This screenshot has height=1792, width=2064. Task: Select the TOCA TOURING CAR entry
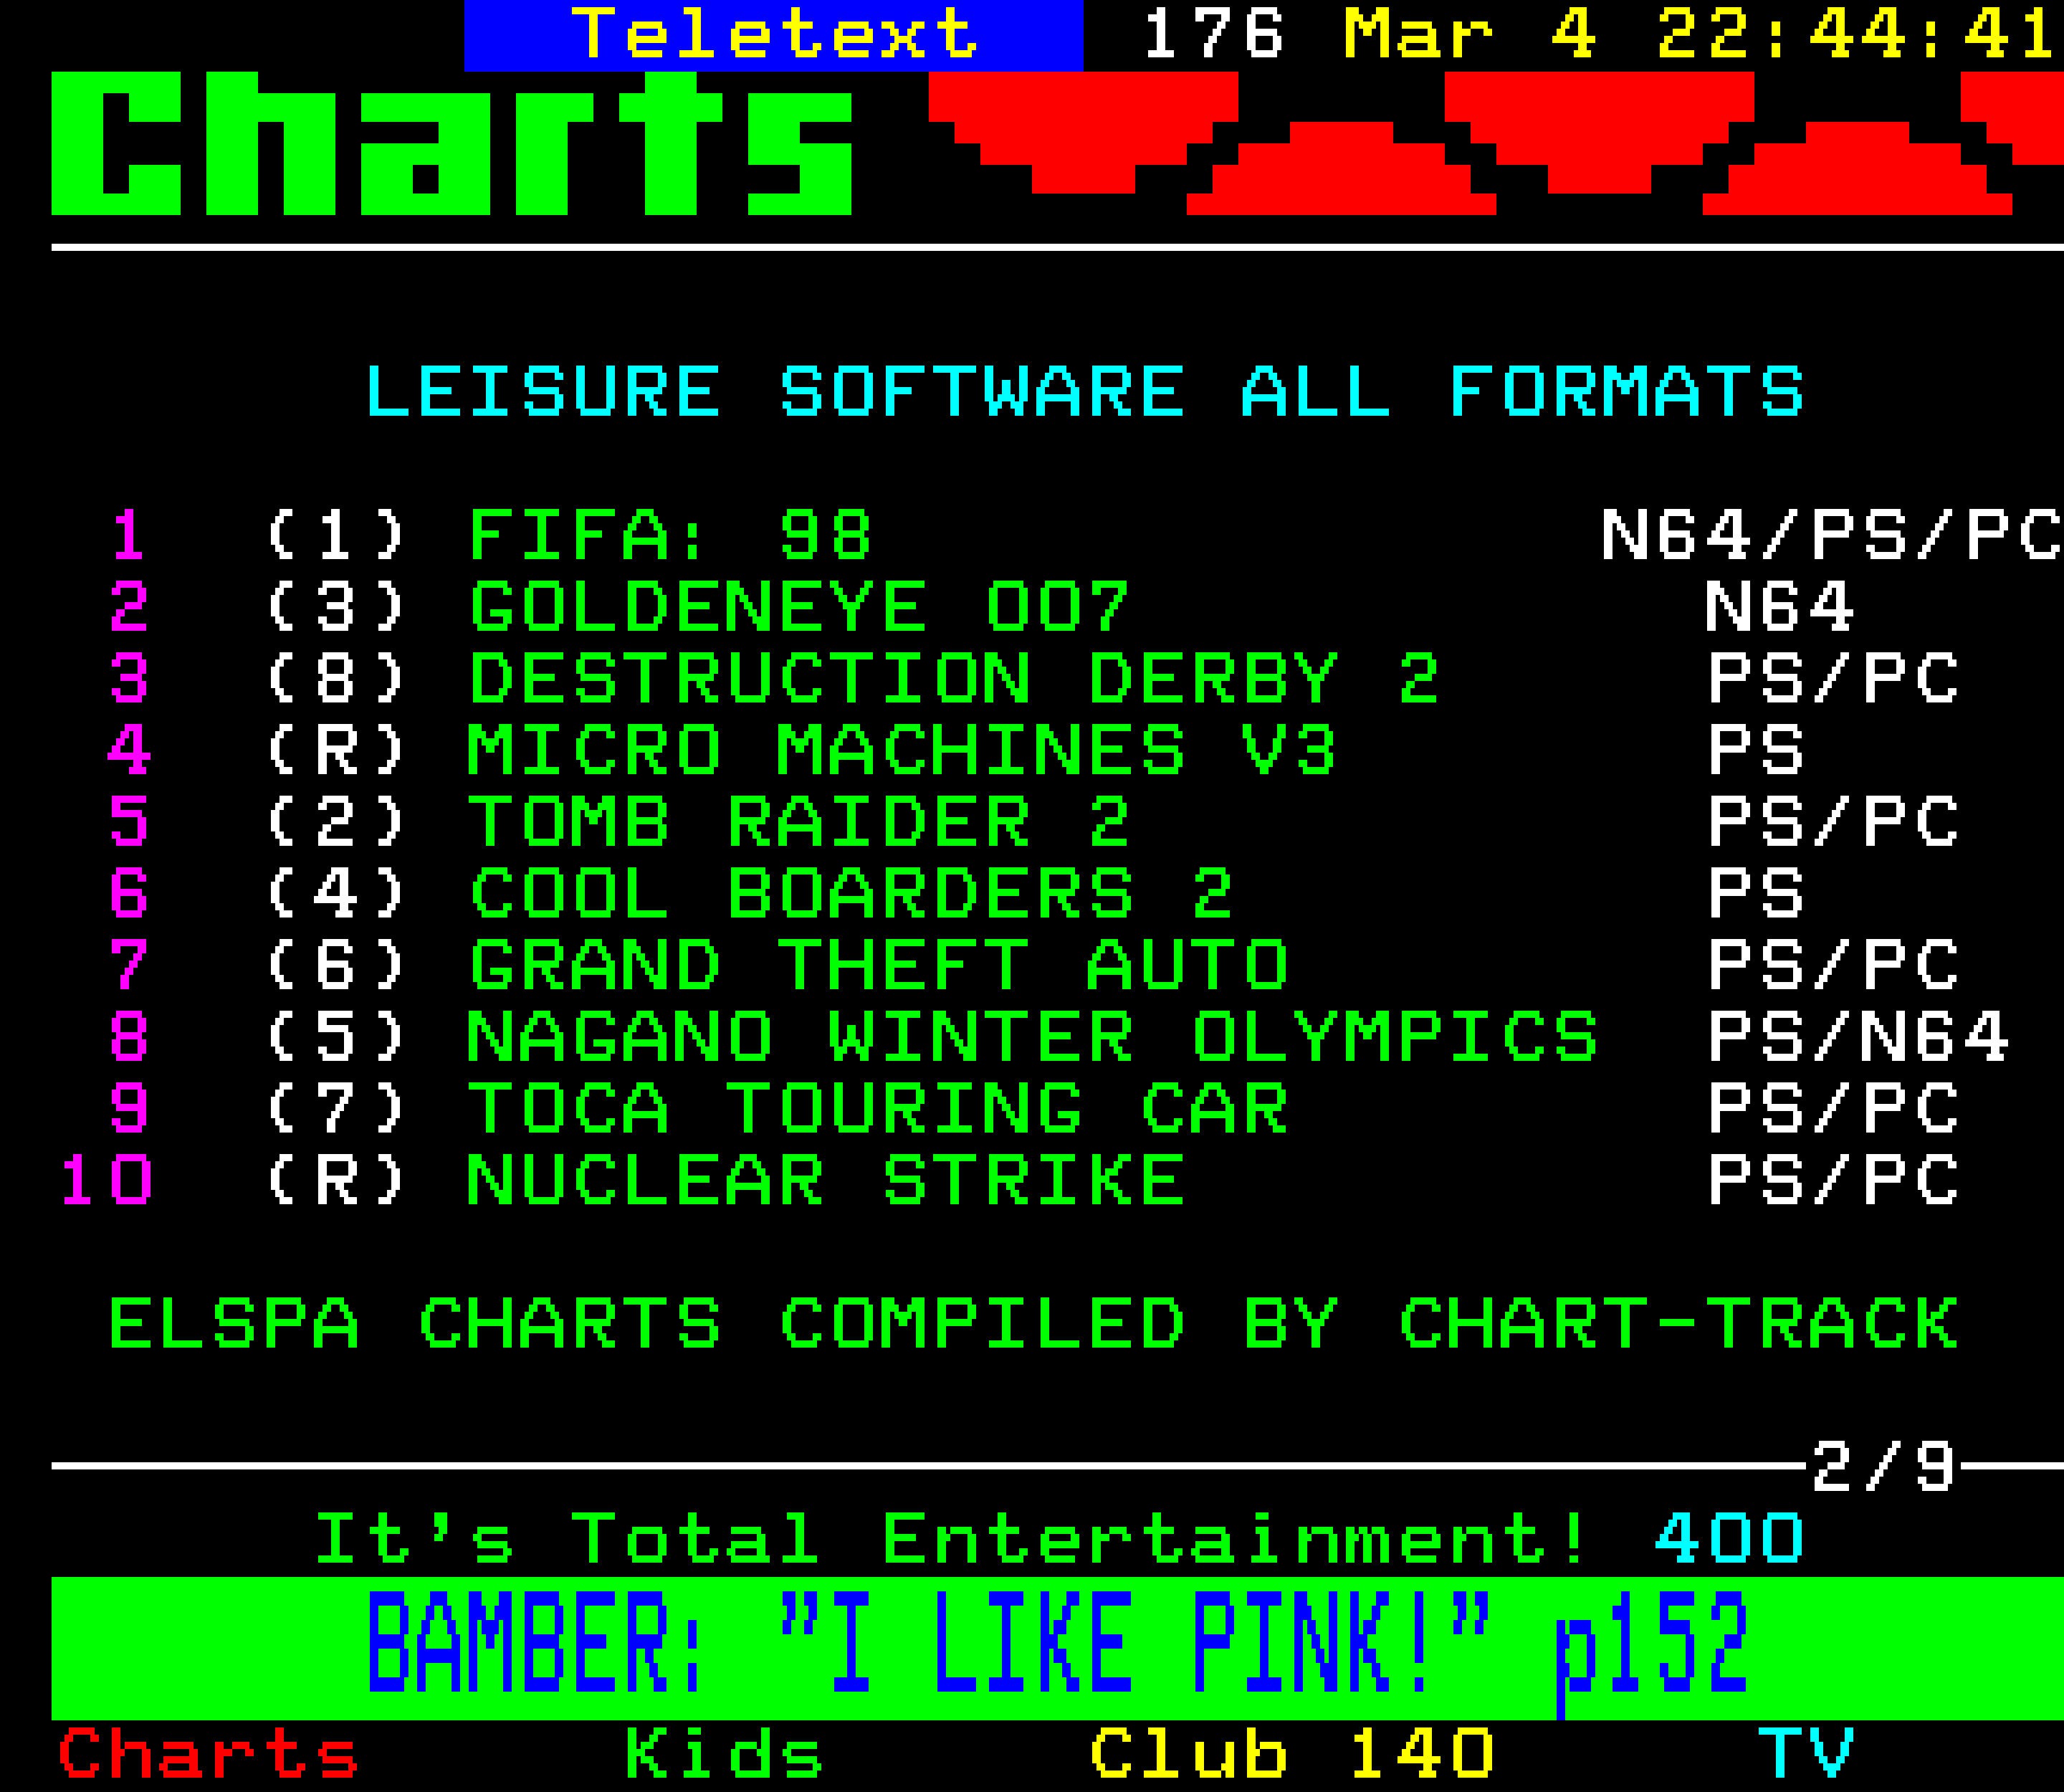pyautogui.click(x=878, y=1109)
